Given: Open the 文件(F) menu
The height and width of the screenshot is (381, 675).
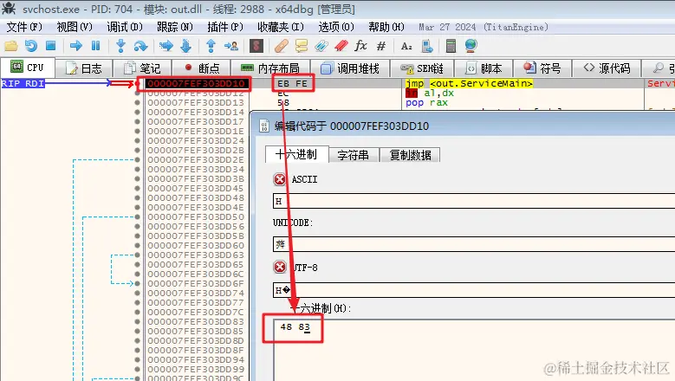Looking at the screenshot, I should [24, 27].
